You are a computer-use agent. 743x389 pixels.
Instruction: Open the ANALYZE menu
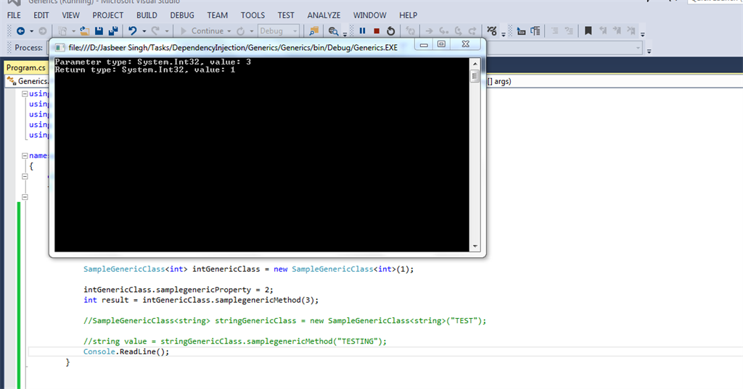click(x=324, y=15)
